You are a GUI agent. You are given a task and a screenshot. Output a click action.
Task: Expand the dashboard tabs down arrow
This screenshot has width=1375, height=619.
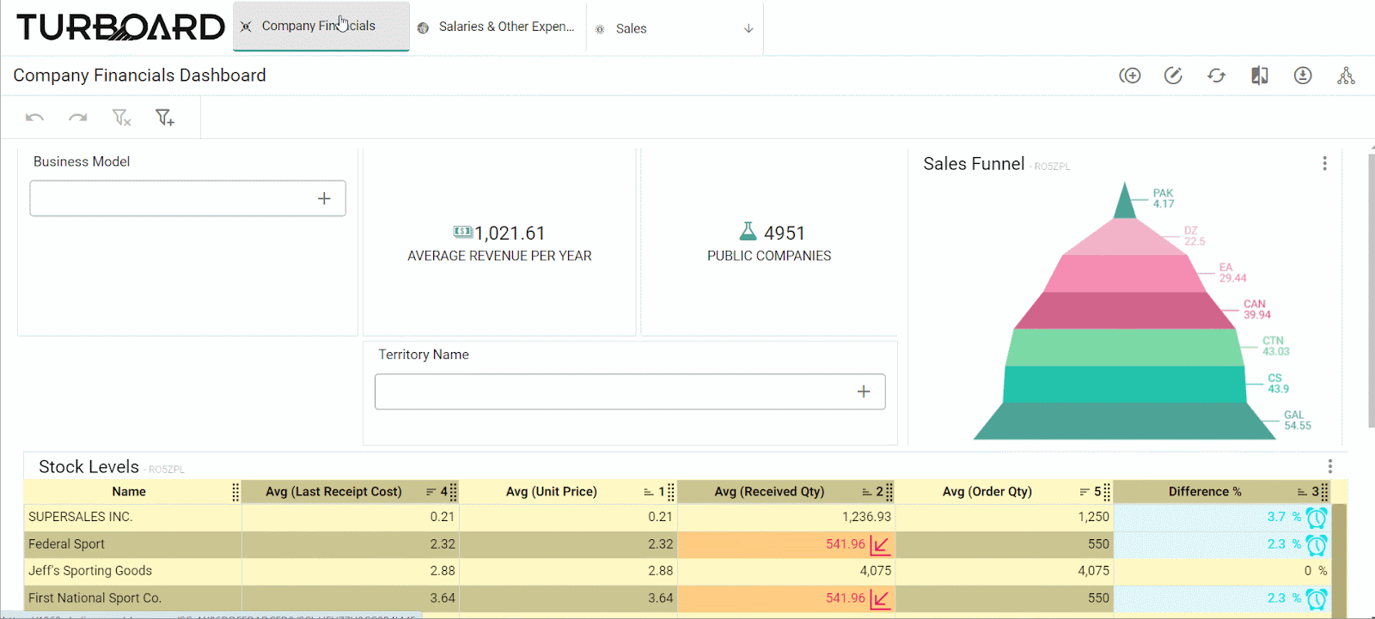(x=749, y=28)
